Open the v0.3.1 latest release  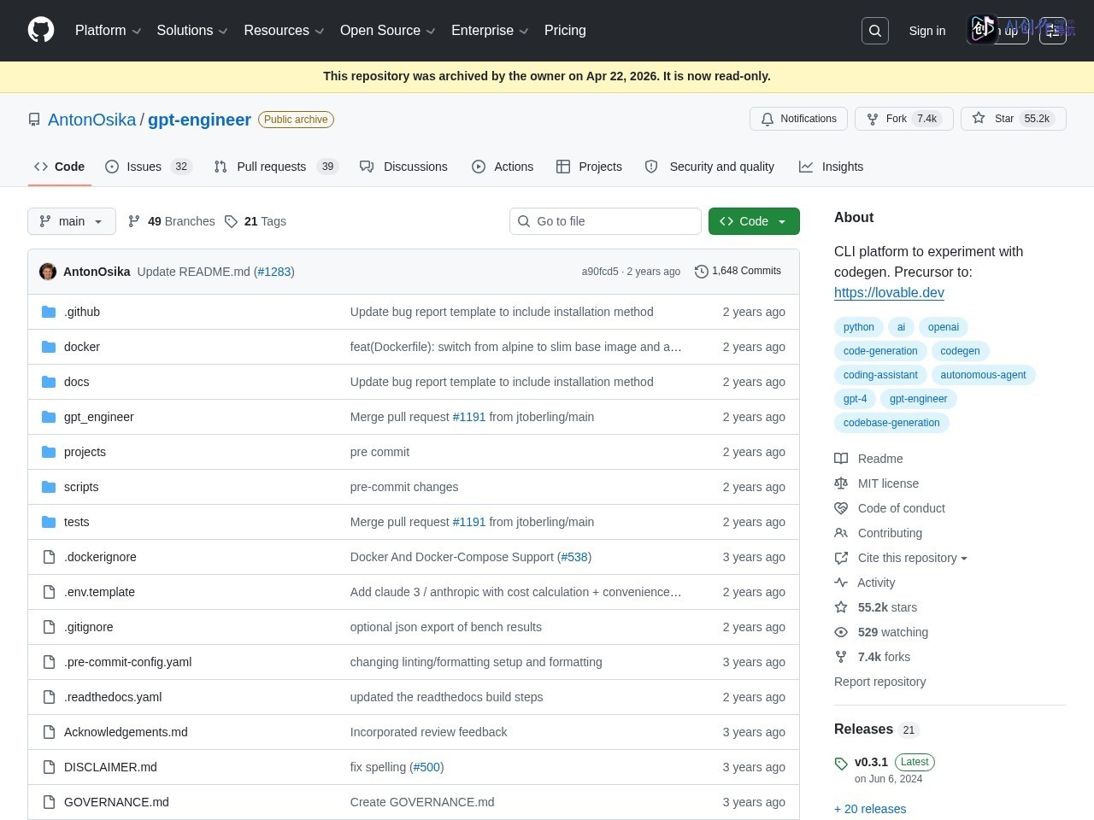pyautogui.click(x=871, y=762)
